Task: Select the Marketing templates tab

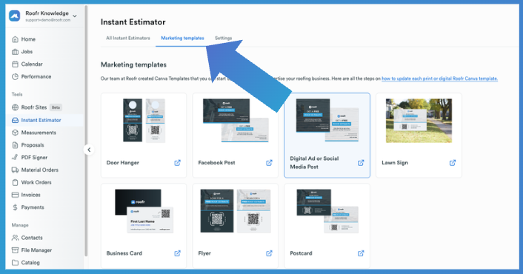Action: 182,38
